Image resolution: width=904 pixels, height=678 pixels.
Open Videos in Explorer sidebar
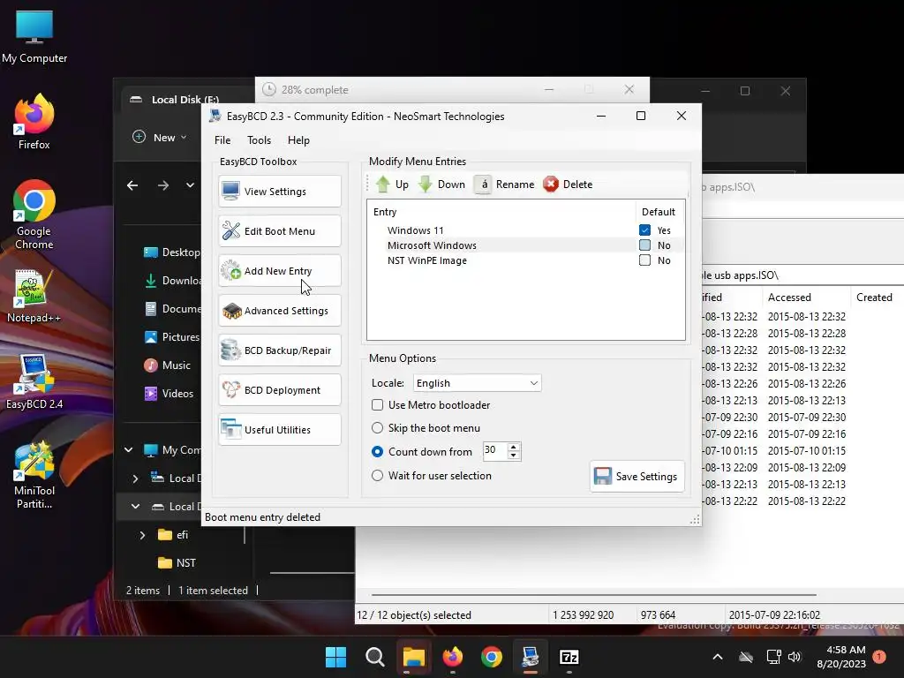click(x=169, y=393)
